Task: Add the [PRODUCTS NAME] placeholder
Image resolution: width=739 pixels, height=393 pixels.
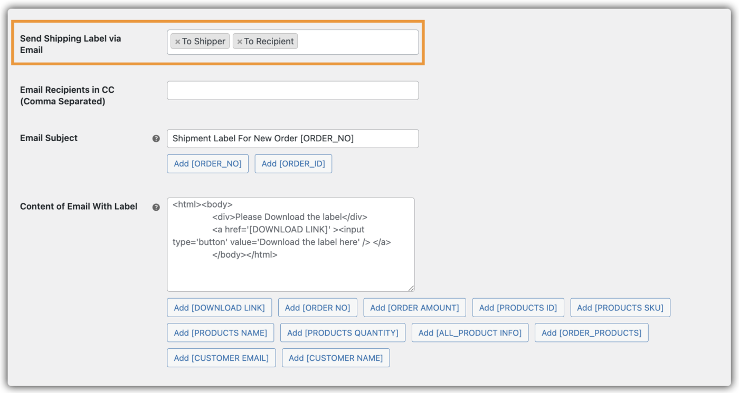Action: 221,333
